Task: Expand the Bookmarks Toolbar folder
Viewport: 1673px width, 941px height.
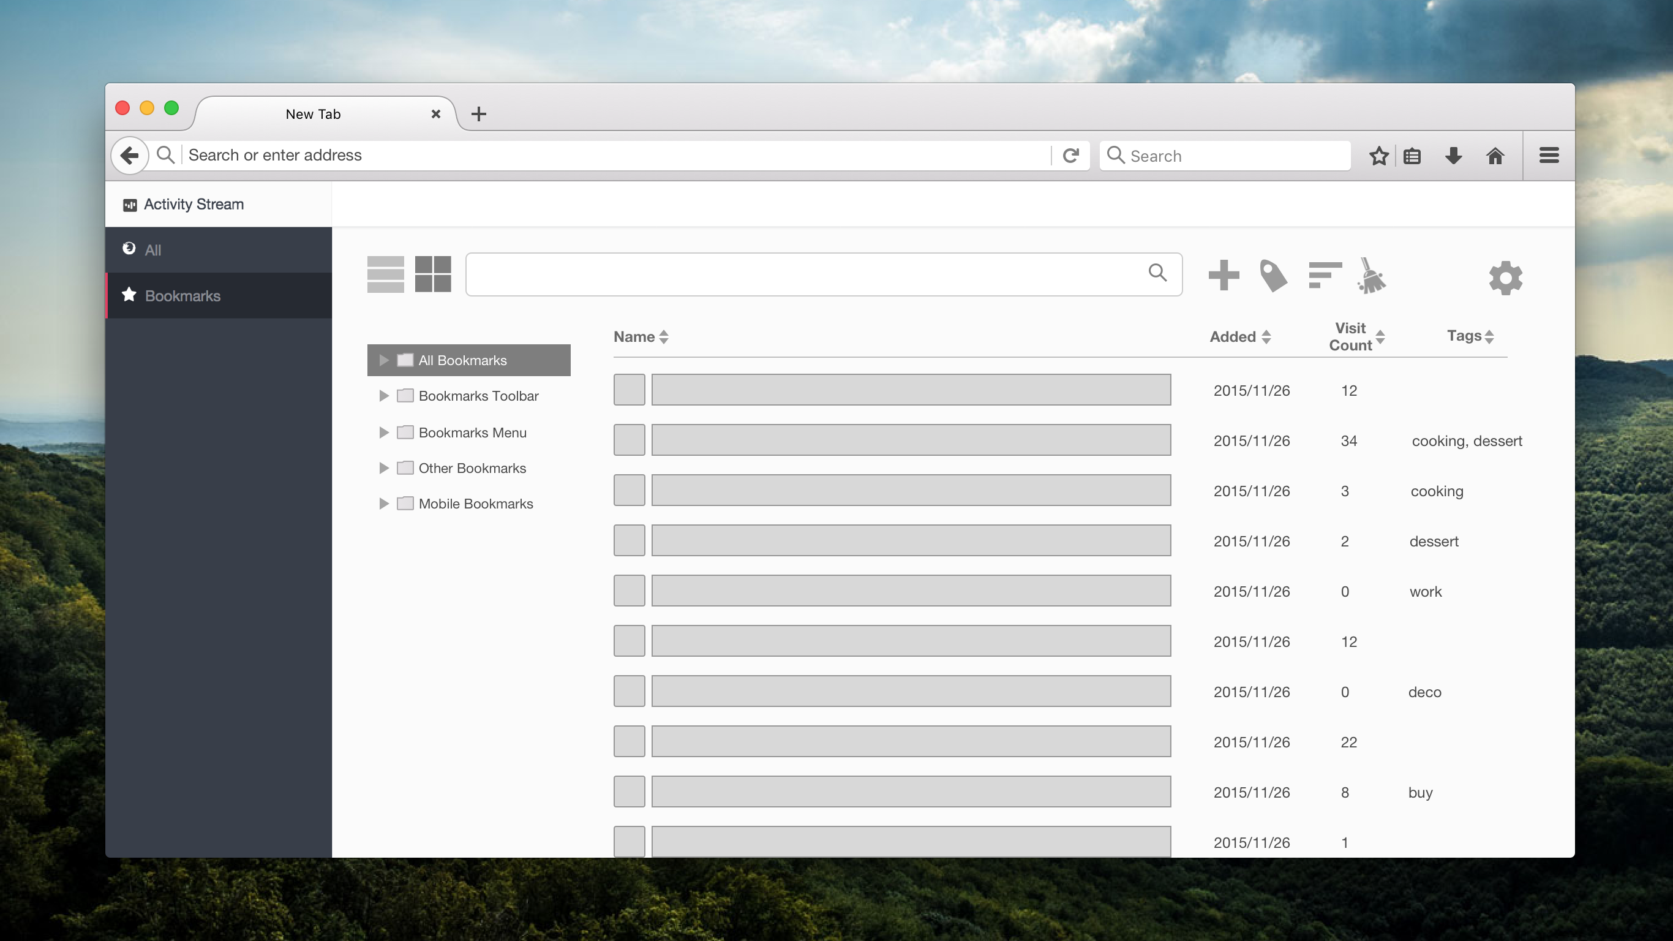Action: point(384,396)
